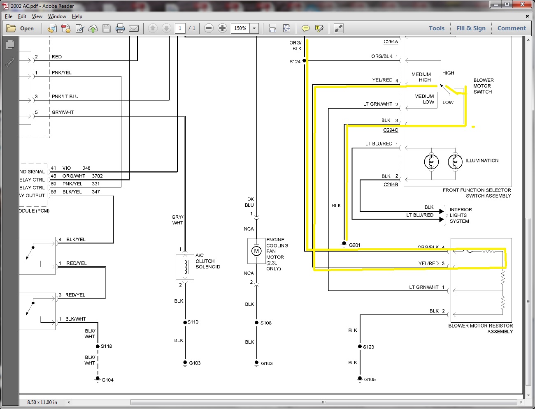Click the Send file by email envelope icon

pyautogui.click(x=134, y=28)
